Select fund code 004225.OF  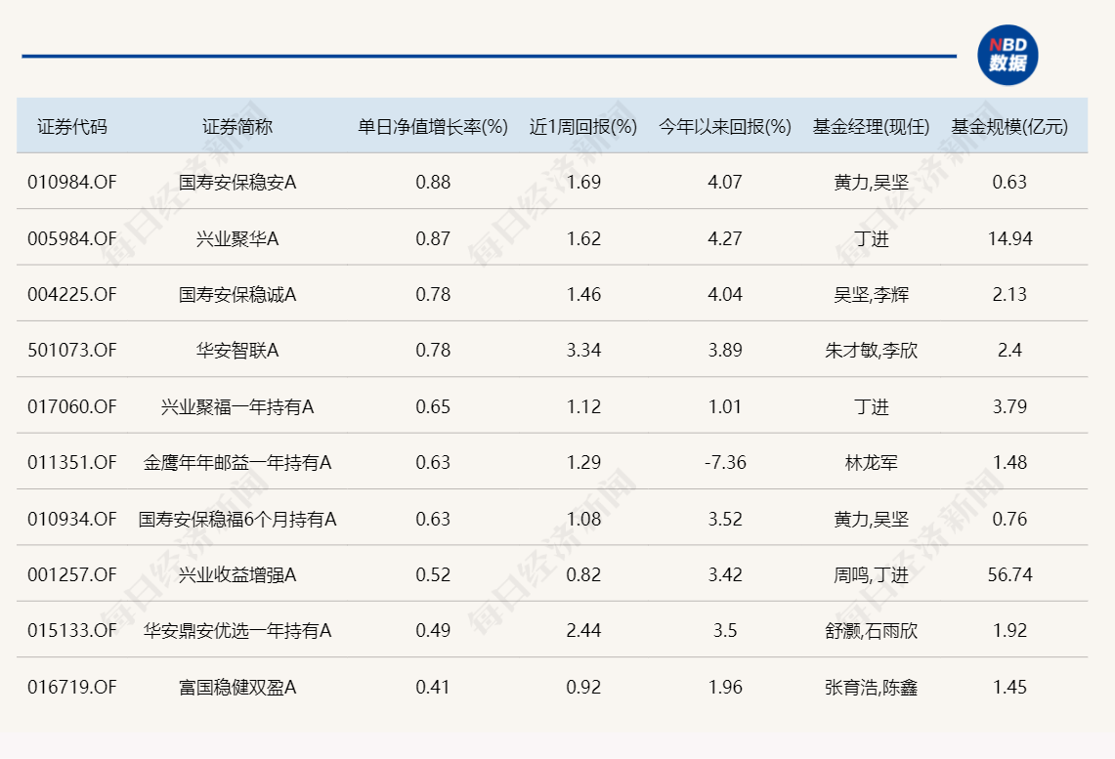point(71,294)
